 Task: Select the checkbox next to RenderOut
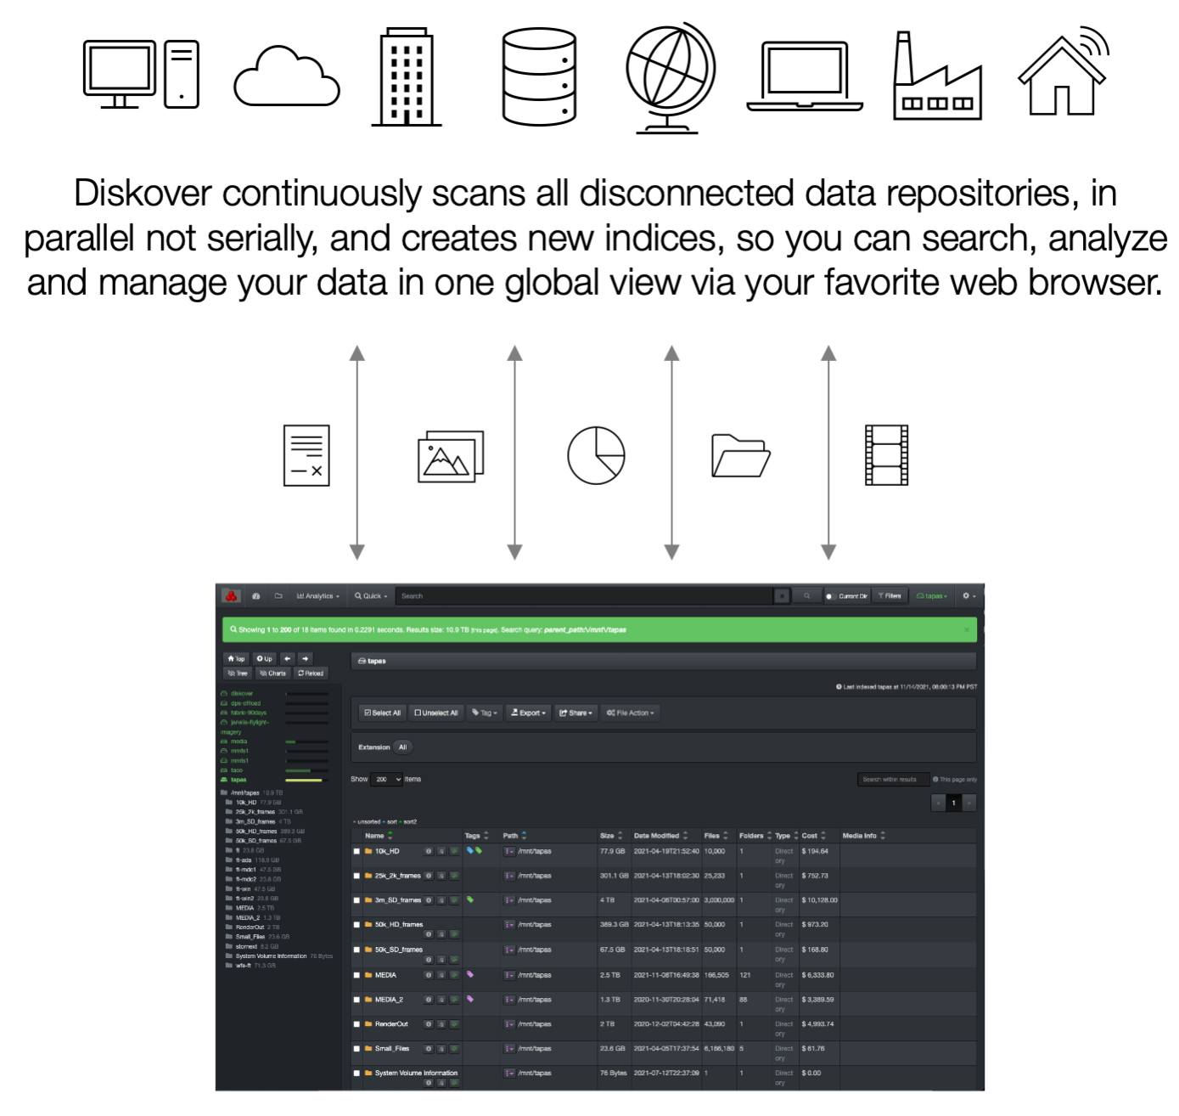pos(357,1023)
